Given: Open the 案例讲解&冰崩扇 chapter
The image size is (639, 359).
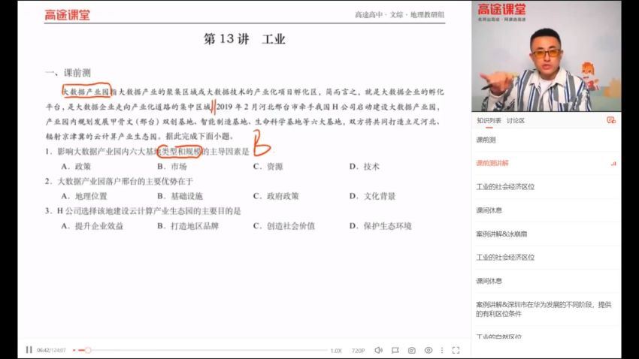Looking at the screenshot, I should (x=502, y=234).
